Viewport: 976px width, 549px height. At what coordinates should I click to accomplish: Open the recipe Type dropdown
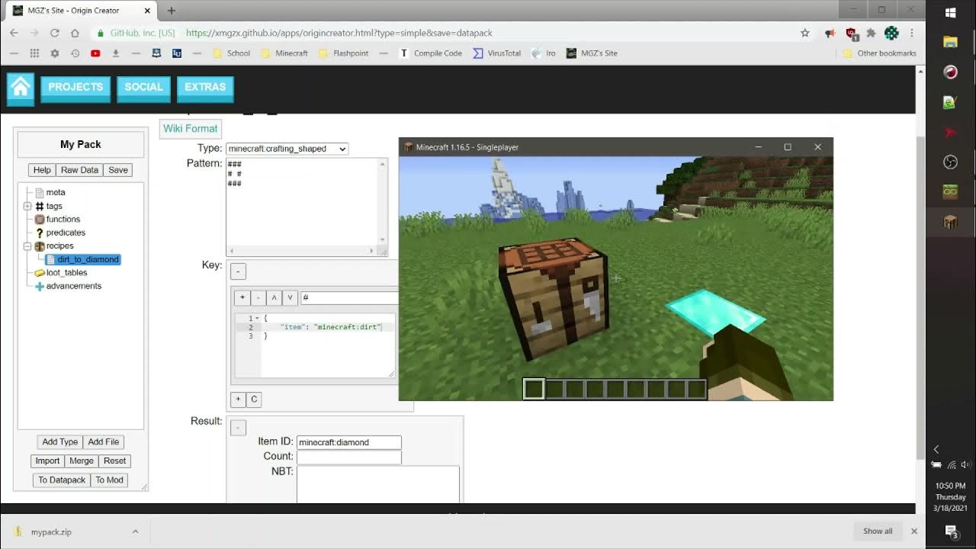[287, 149]
